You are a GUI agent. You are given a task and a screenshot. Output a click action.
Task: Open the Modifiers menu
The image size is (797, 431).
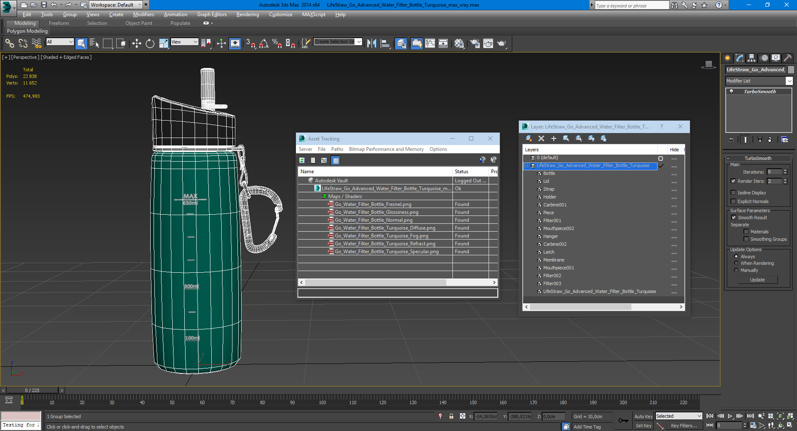[x=143, y=15]
